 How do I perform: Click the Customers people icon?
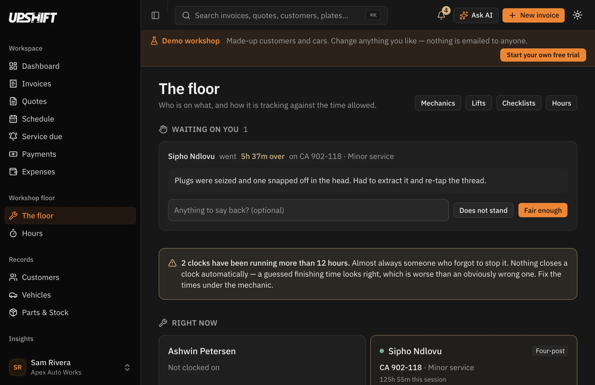point(13,277)
